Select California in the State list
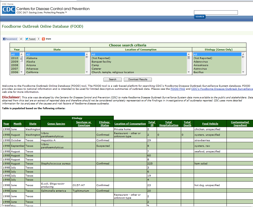This screenshot has width=253, height=207. tap(32, 72)
